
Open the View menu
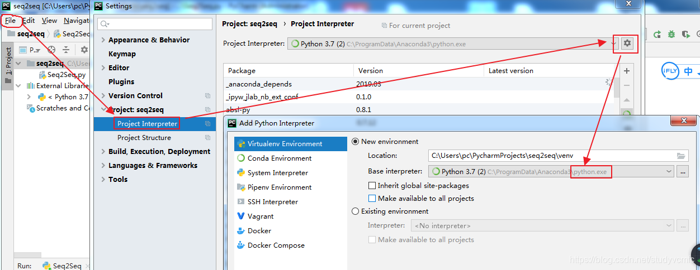click(49, 20)
